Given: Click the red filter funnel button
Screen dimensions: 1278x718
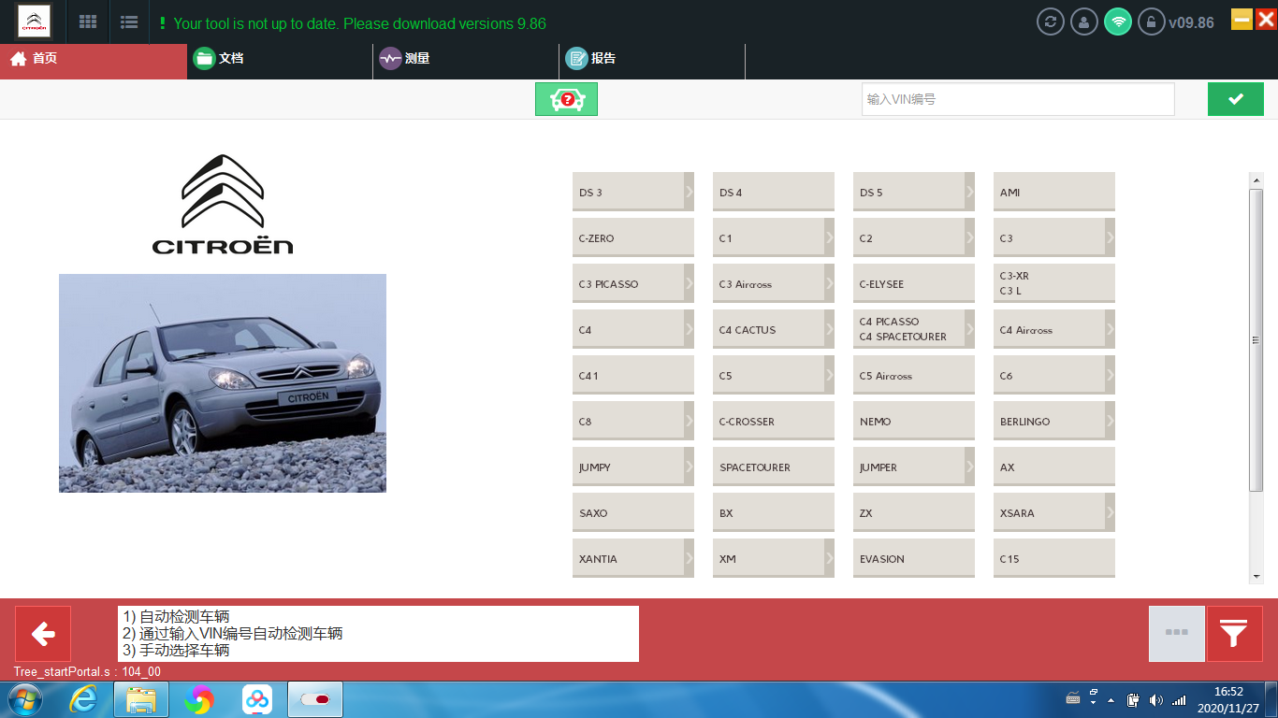Looking at the screenshot, I should pos(1234,634).
